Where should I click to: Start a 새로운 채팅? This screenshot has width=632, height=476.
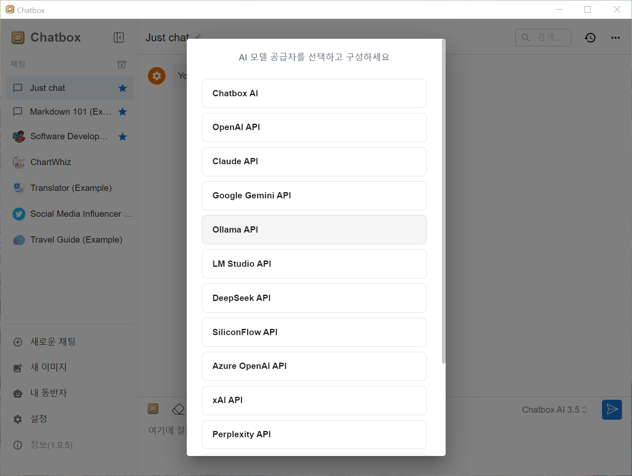70,342
